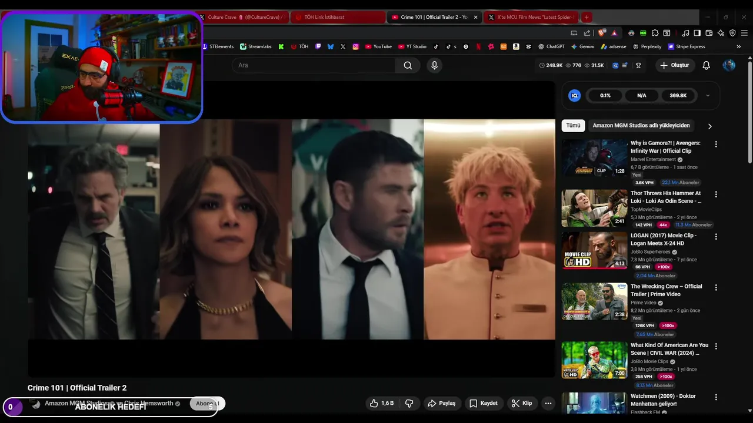This screenshot has width=753, height=423.
Task: Open the YT Studio bookmark
Action: (412, 46)
